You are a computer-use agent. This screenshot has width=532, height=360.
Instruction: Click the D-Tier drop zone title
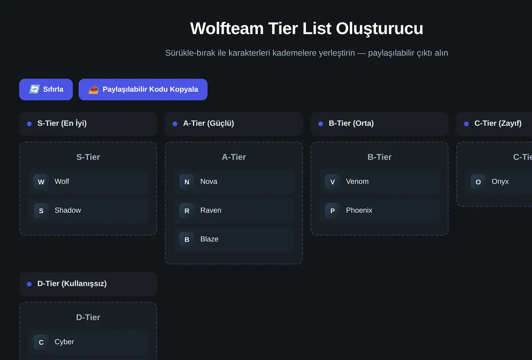tap(88, 317)
